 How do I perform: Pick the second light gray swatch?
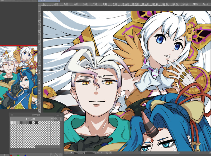(x=15, y=123)
